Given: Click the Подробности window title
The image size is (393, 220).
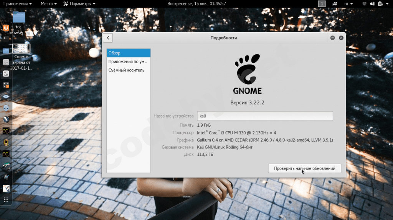Looking at the screenshot, I should coord(224,38).
